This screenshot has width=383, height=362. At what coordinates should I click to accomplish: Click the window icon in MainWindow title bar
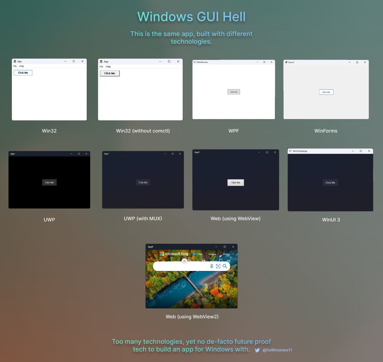click(x=195, y=62)
